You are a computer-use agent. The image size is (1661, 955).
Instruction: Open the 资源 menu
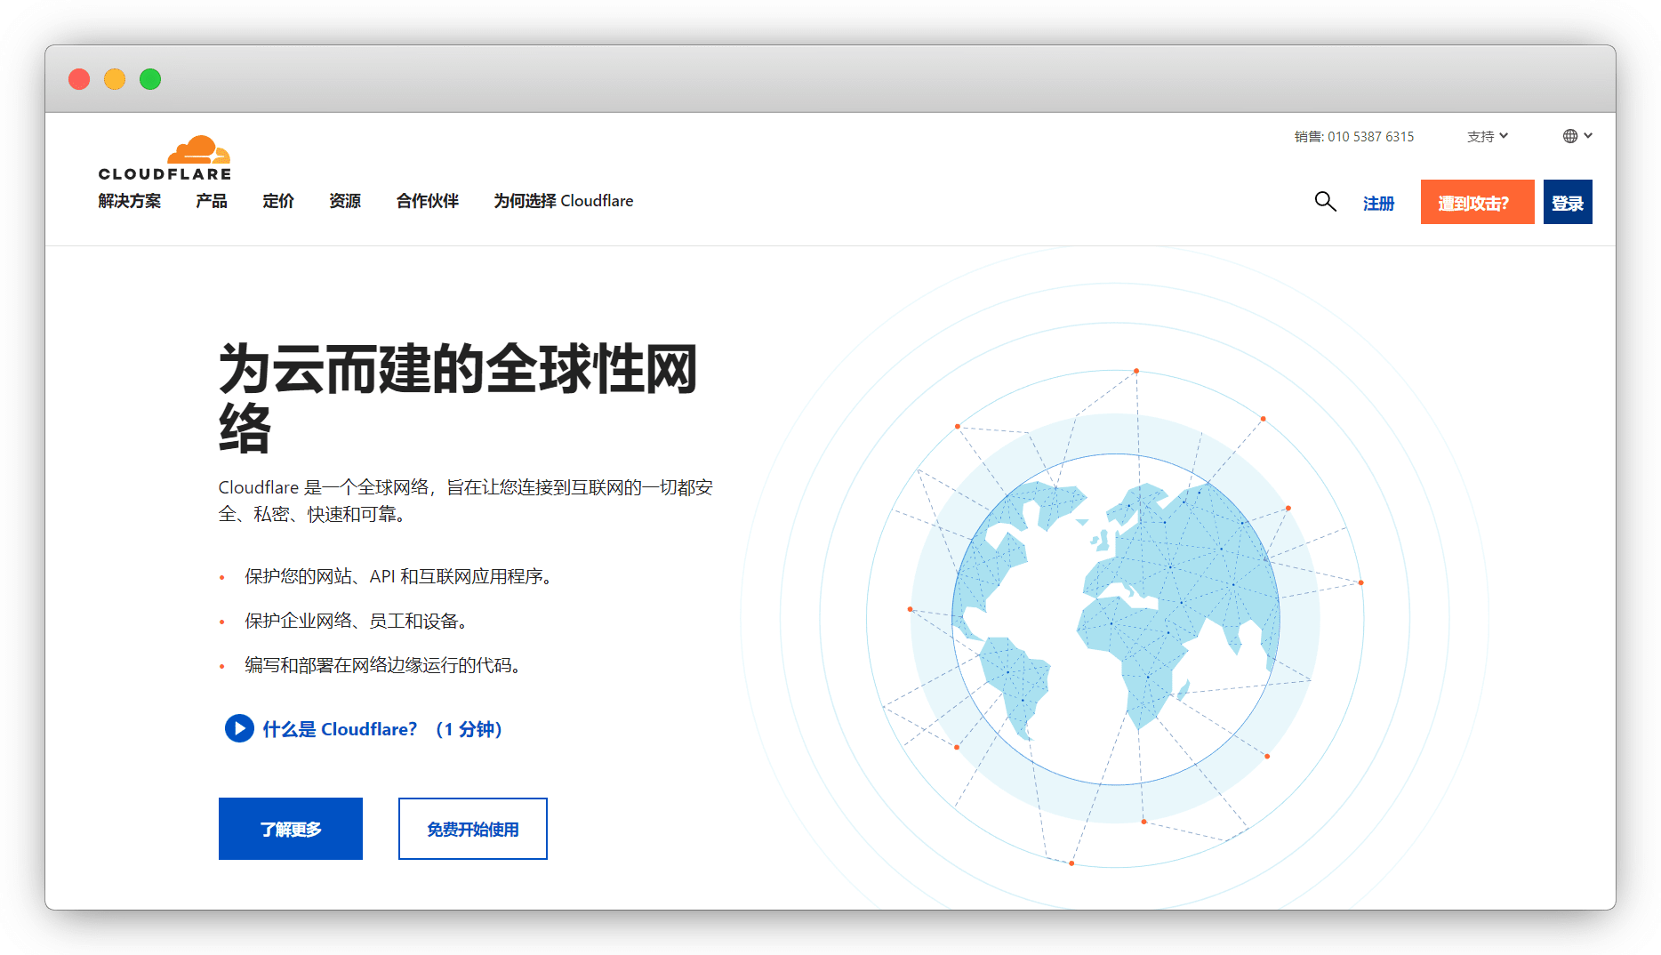(x=345, y=201)
